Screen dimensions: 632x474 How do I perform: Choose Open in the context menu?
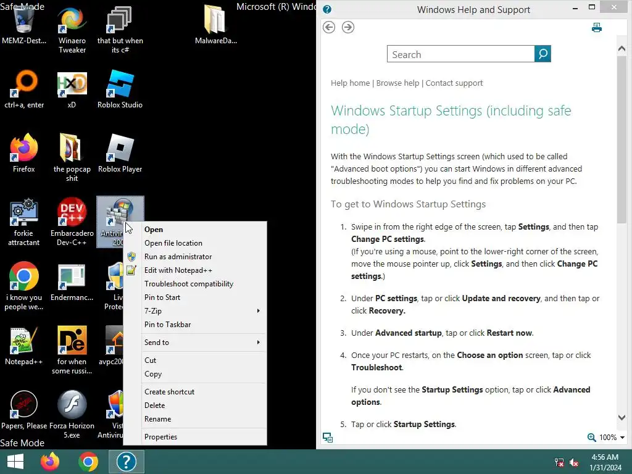click(195, 230)
